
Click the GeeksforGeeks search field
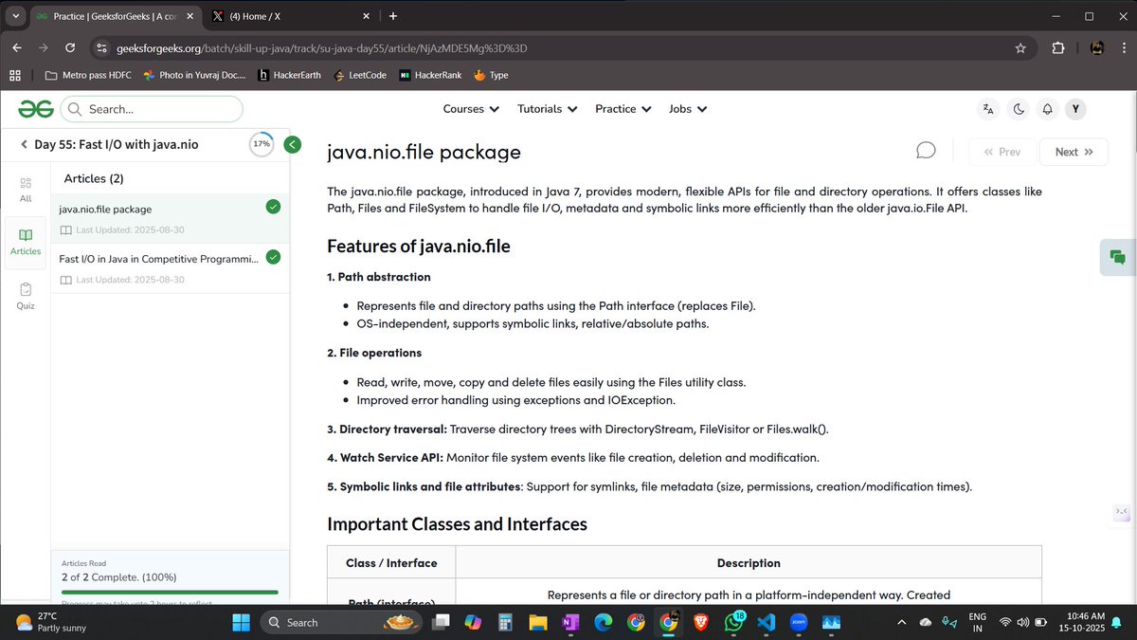152,109
